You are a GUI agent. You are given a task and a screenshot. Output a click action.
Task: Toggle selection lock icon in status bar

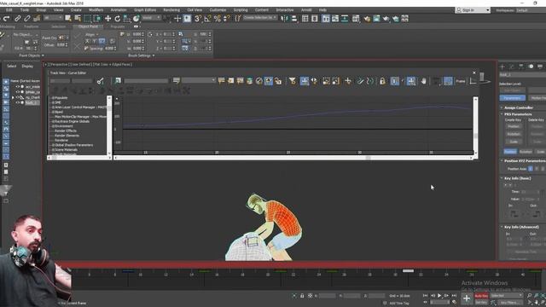pyautogui.click(x=302, y=296)
